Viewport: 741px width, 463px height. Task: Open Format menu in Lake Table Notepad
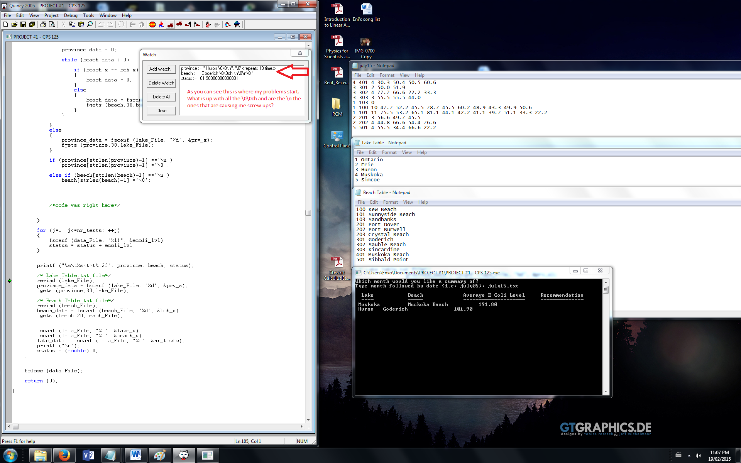coord(389,152)
